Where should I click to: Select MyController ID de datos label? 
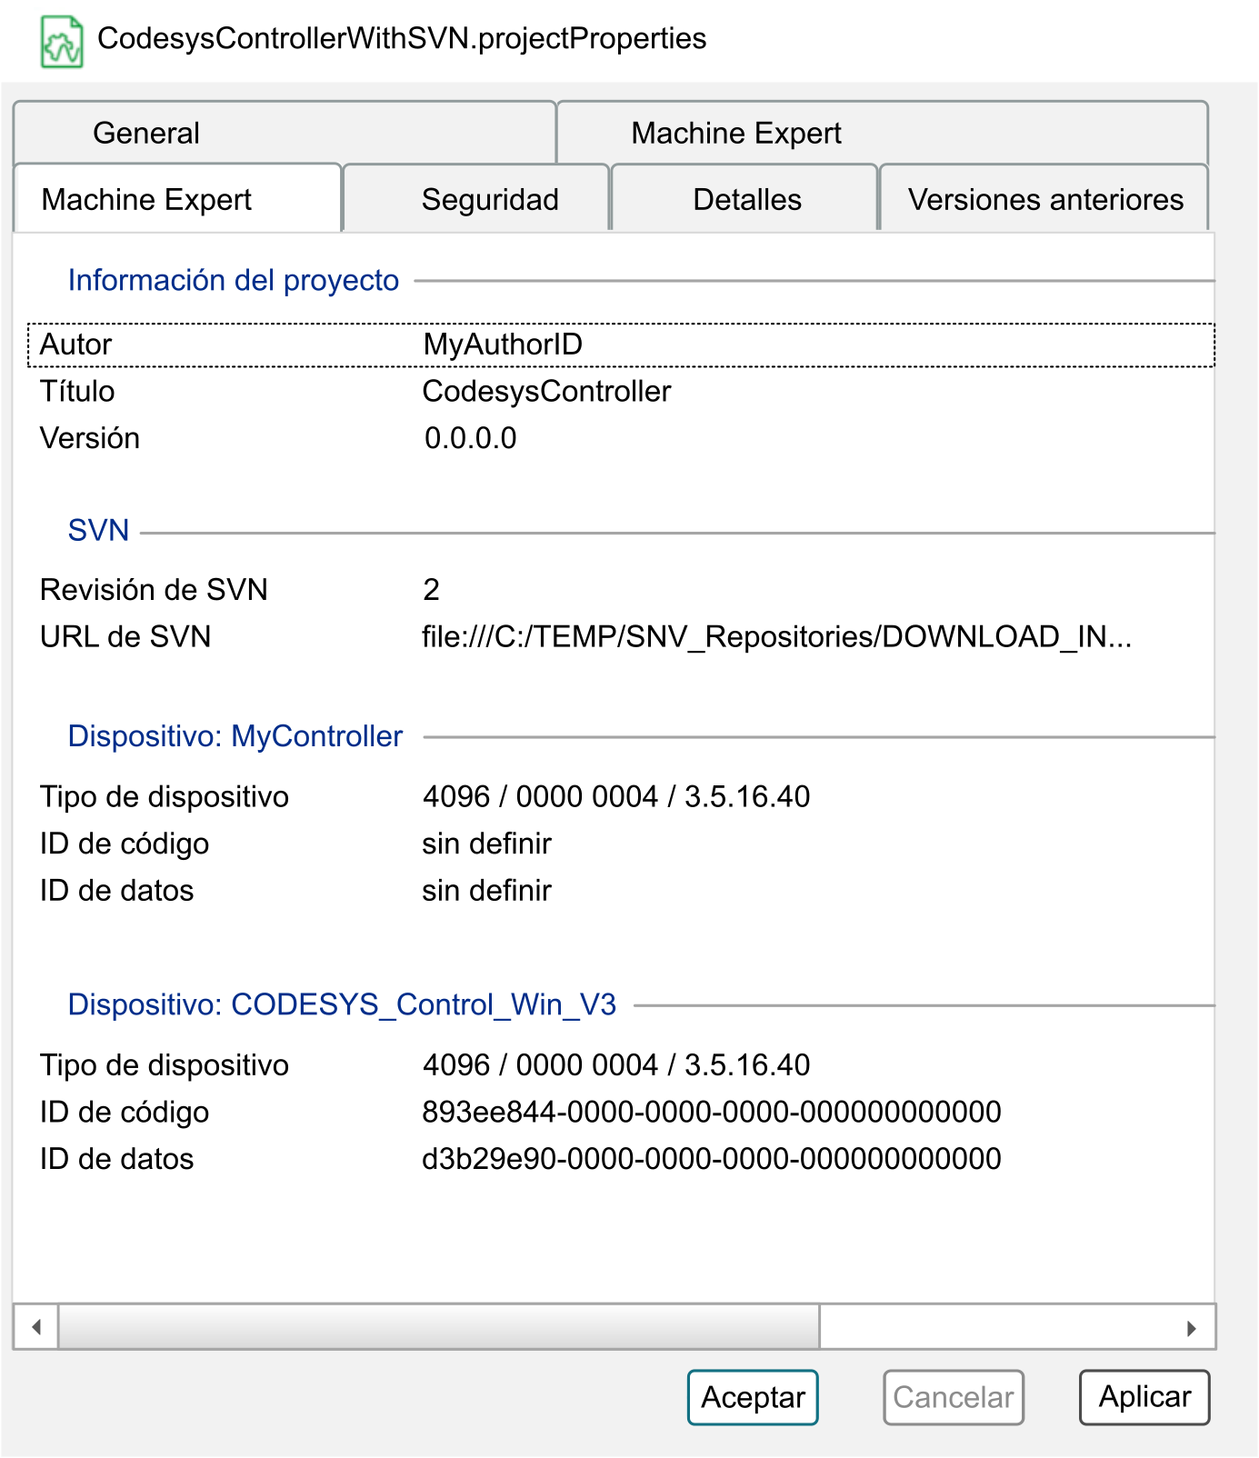(x=116, y=891)
